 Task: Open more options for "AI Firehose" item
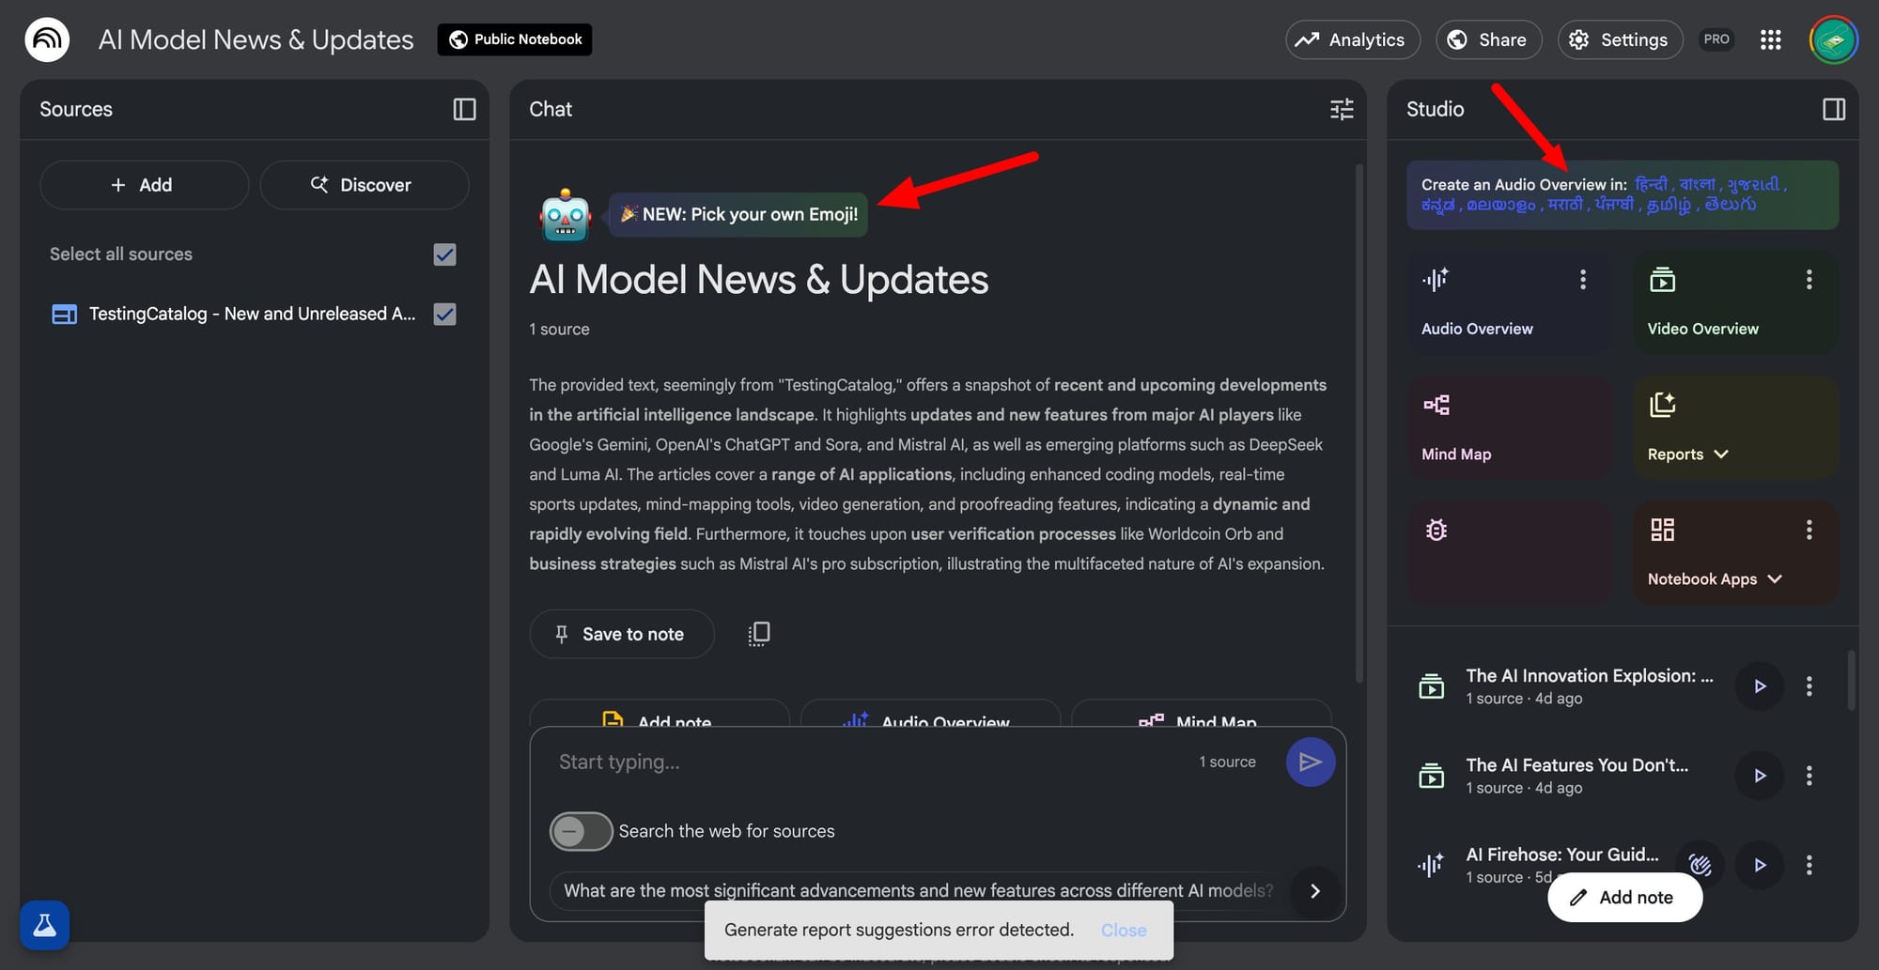[x=1809, y=865]
